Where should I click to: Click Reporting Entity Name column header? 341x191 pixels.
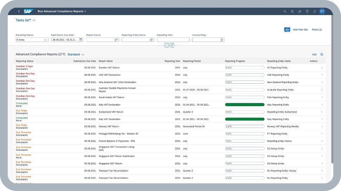click(279, 61)
